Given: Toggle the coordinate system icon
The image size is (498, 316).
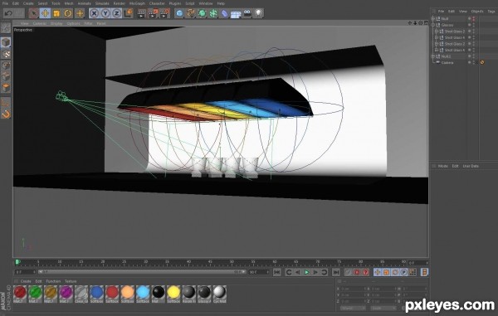Looking at the screenshot, I should tap(129, 13).
